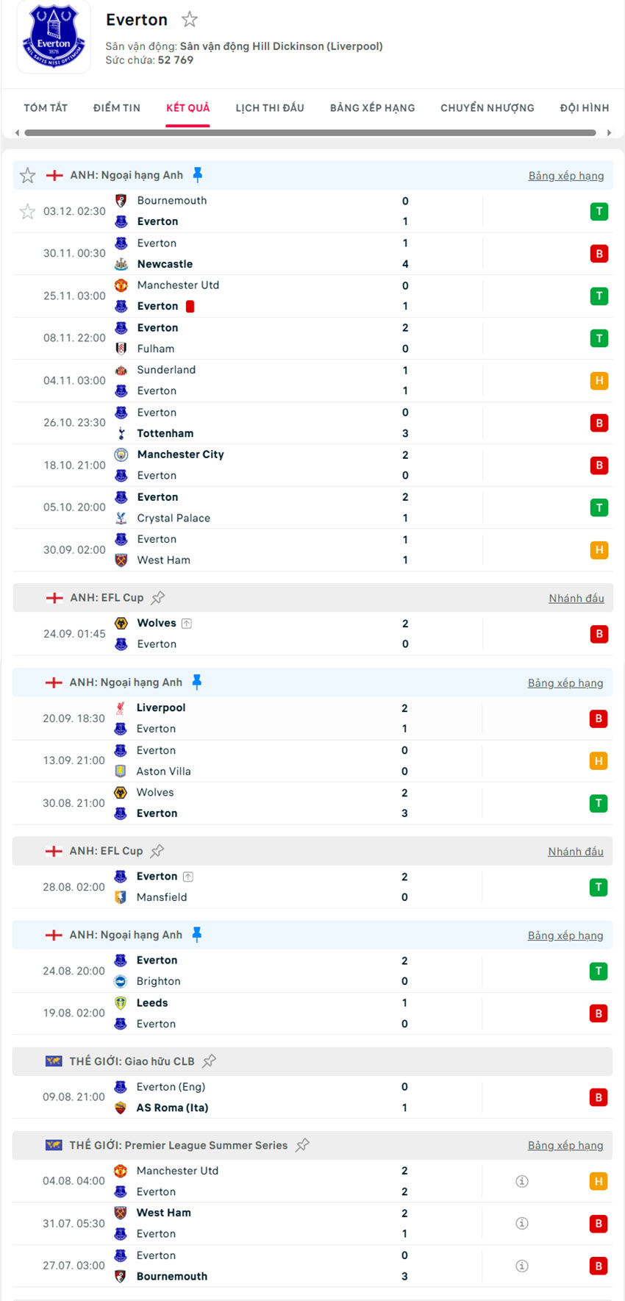
Task: Click the pin icon next to ANH: EFL Cup
Action: tap(157, 597)
